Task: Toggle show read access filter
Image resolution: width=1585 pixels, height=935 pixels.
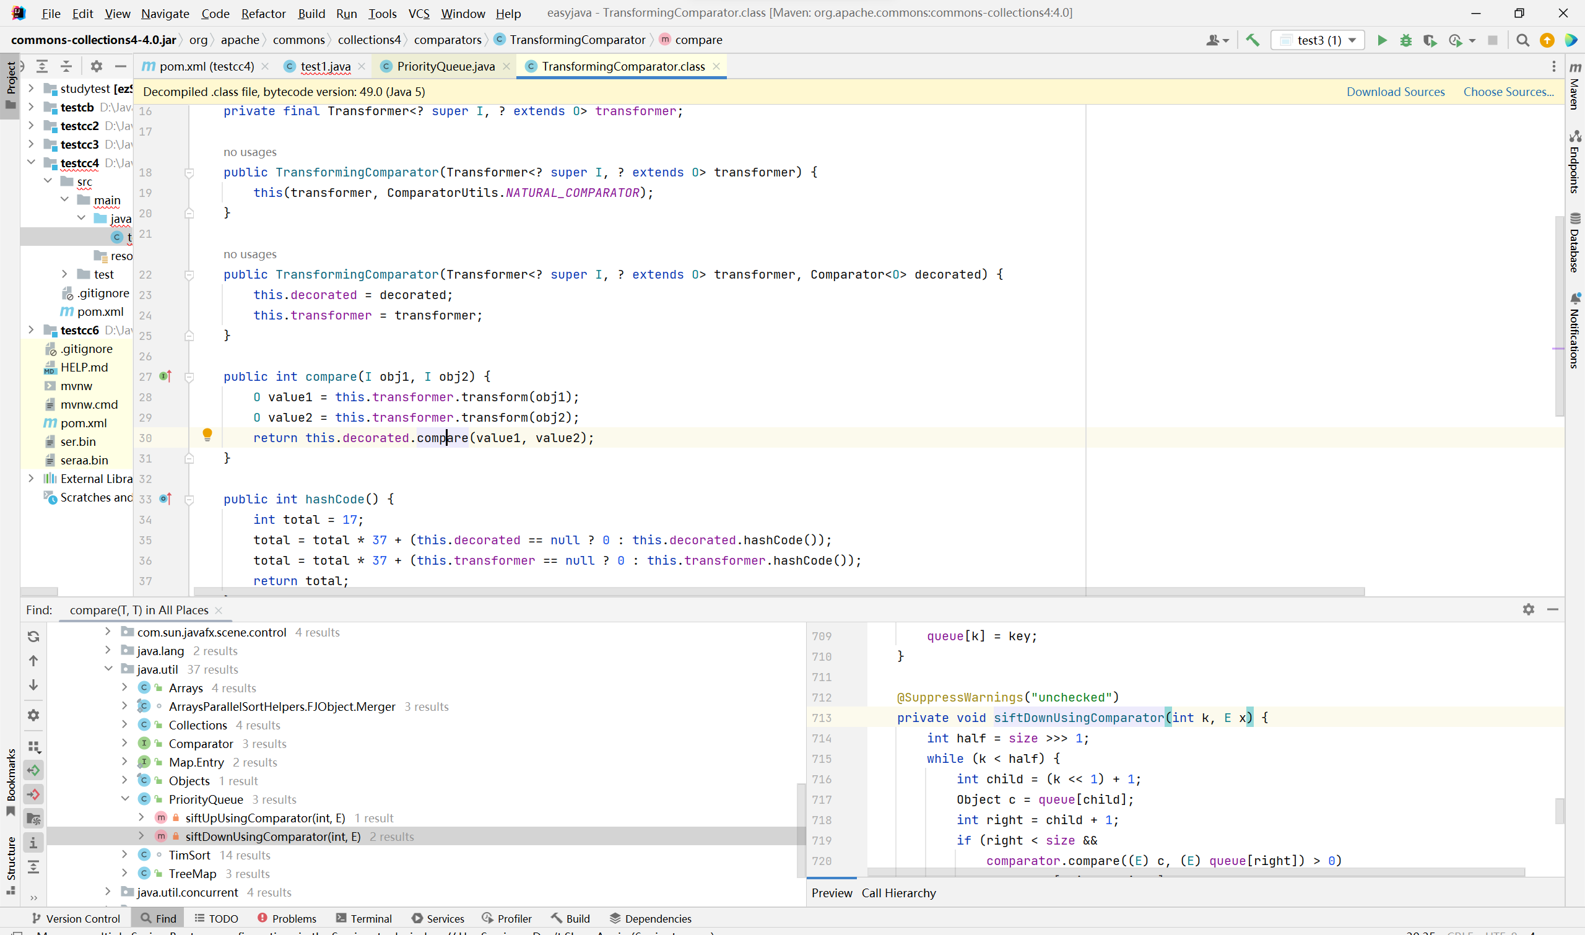Action: pos(33,770)
